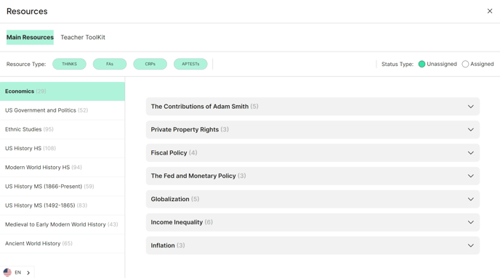Click the Globalization row chevron icon
The height and width of the screenshot is (278, 500).
(x=471, y=199)
